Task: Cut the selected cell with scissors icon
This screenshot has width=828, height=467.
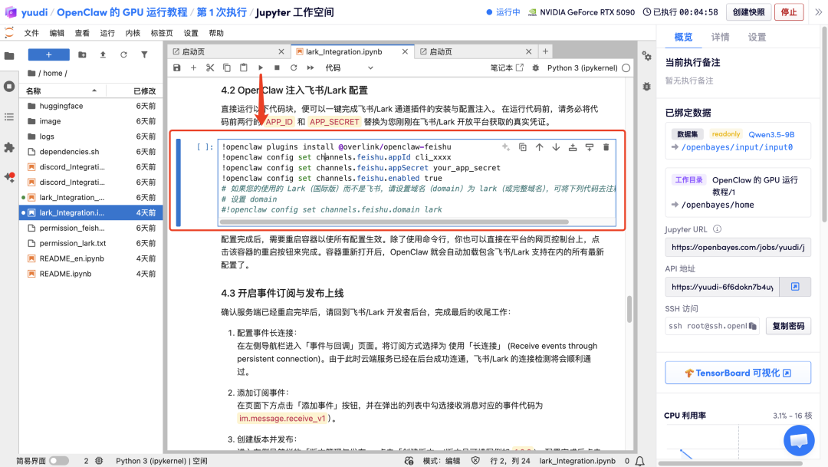Action: tap(210, 67)
